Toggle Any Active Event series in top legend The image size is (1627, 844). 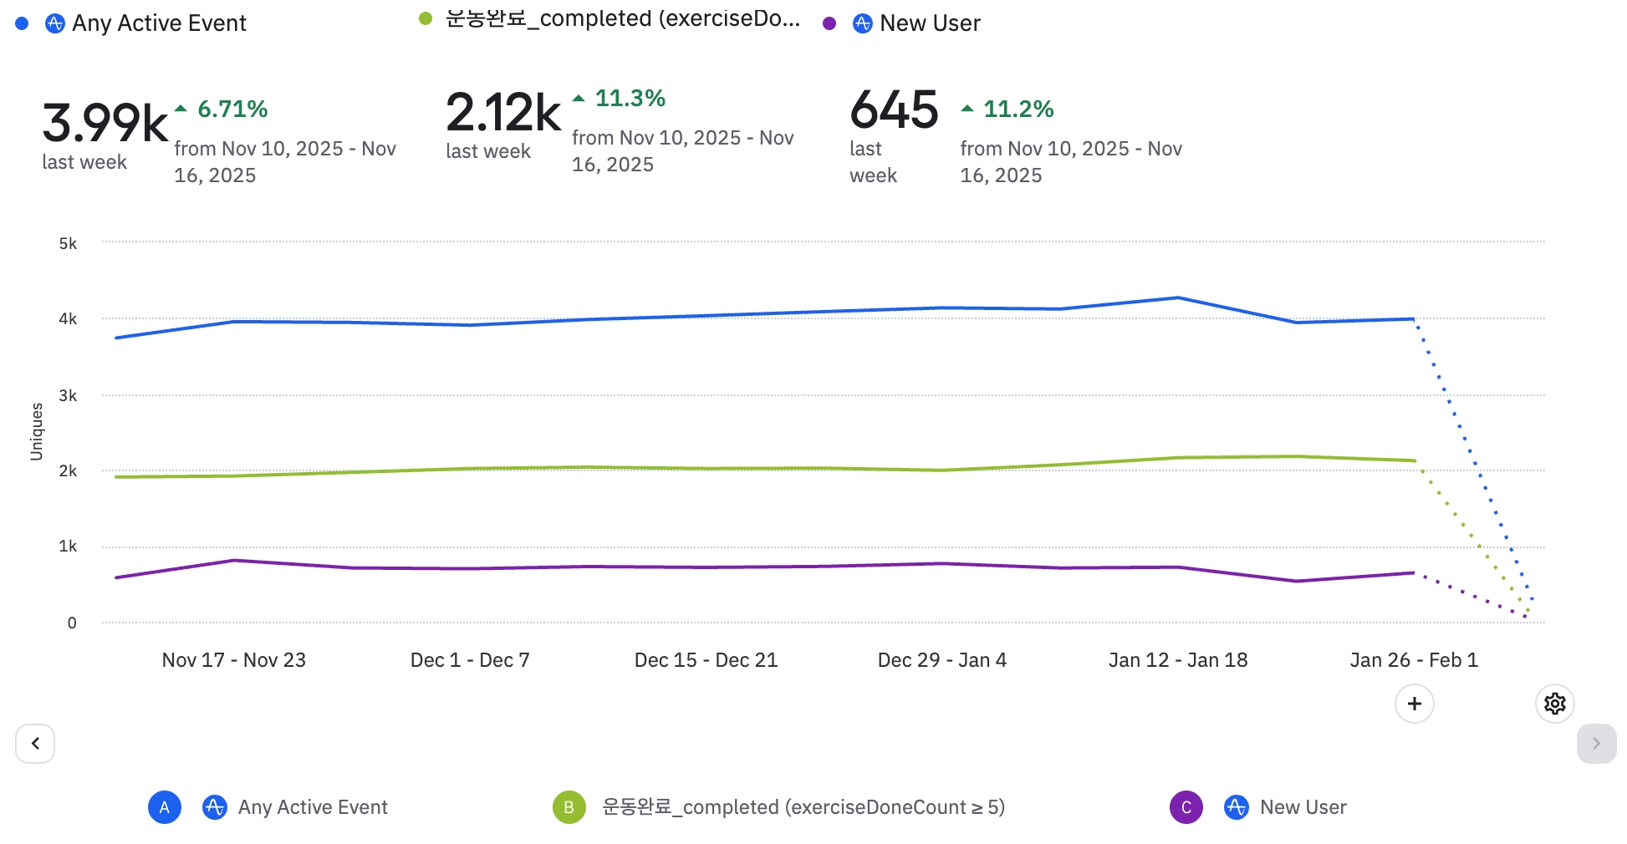coord(159,23)
